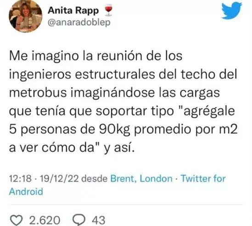This screenshot has width=252, height=226.
Task: Open Anita Rapp's profile picture
Action: [x=25, y=16]
